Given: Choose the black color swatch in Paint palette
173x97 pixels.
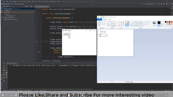Looking at the screenshot, I should coord(166,22).
